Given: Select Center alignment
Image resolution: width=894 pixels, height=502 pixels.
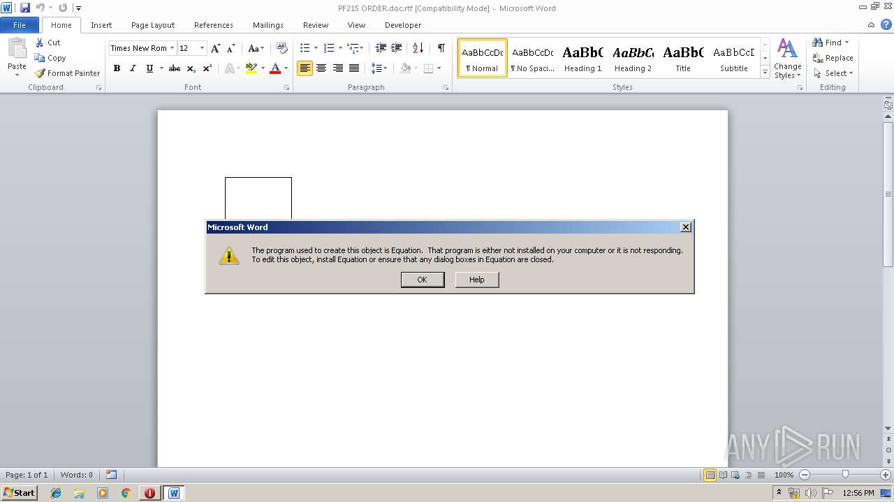Looking at the screenshot, I should (x=321, y=68).
